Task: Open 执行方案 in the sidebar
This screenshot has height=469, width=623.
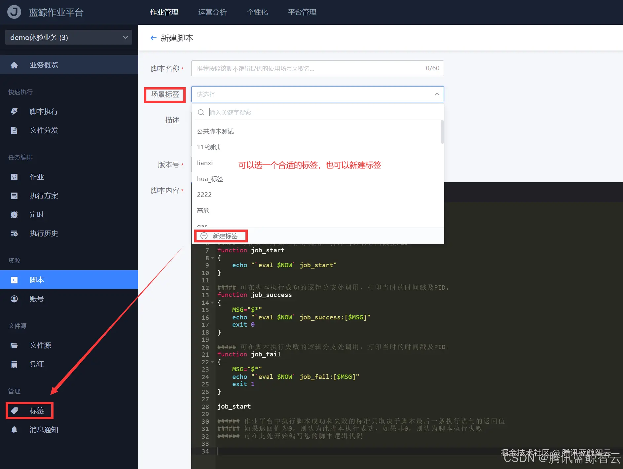Action: pyautogui.click(x=69, y=196)
